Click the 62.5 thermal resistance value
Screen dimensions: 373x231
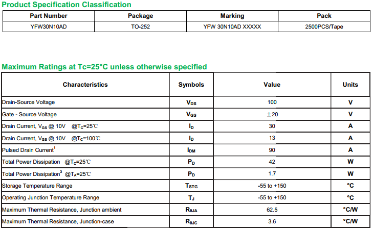(272, 210)
